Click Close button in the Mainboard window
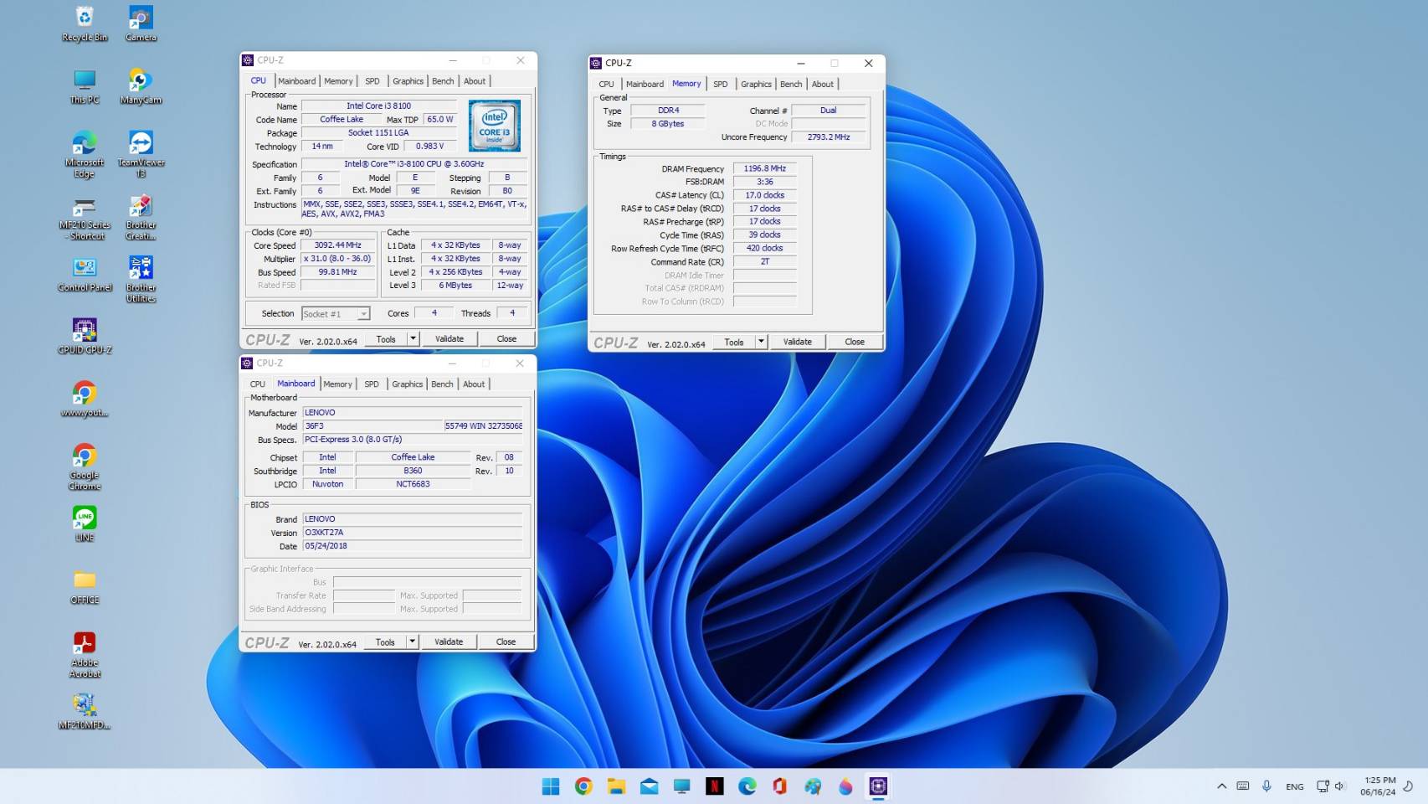Image resolution: width=1428 pixels, height=804 pixels. (x=506, y=642)
